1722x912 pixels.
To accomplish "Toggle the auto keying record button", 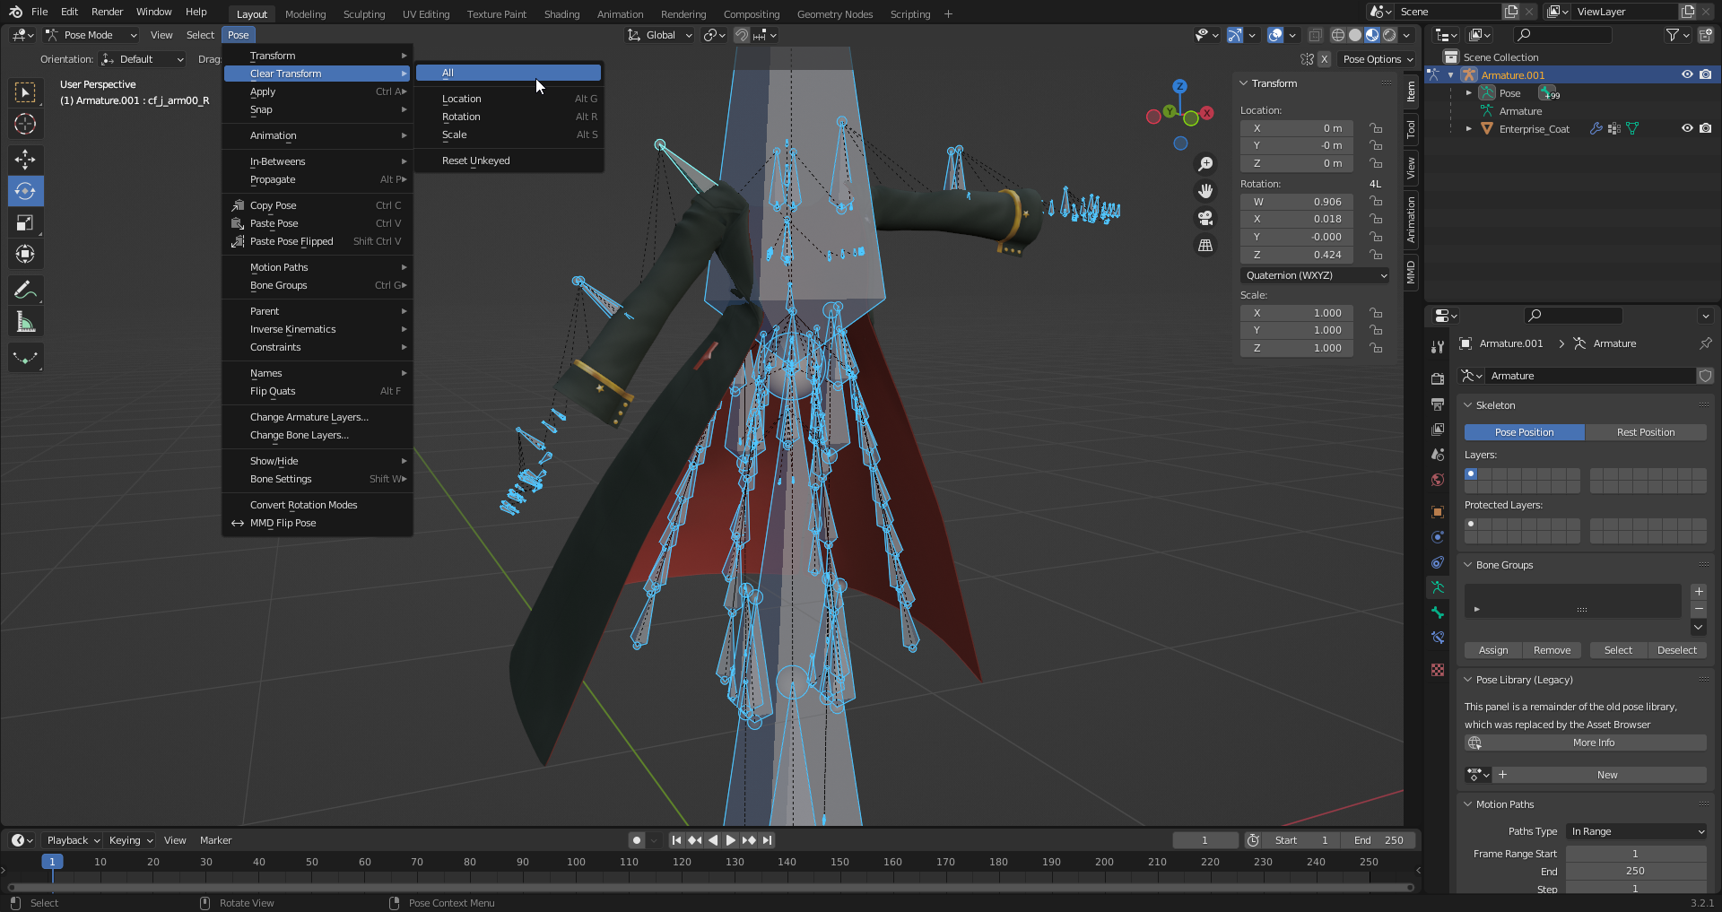I will click(x=637, y=840).
